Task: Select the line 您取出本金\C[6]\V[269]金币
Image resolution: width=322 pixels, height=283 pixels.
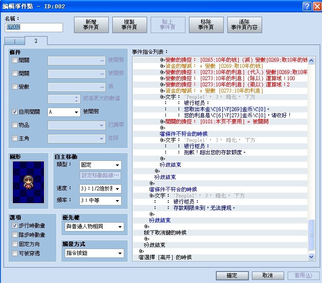Action: coord(220,109)
